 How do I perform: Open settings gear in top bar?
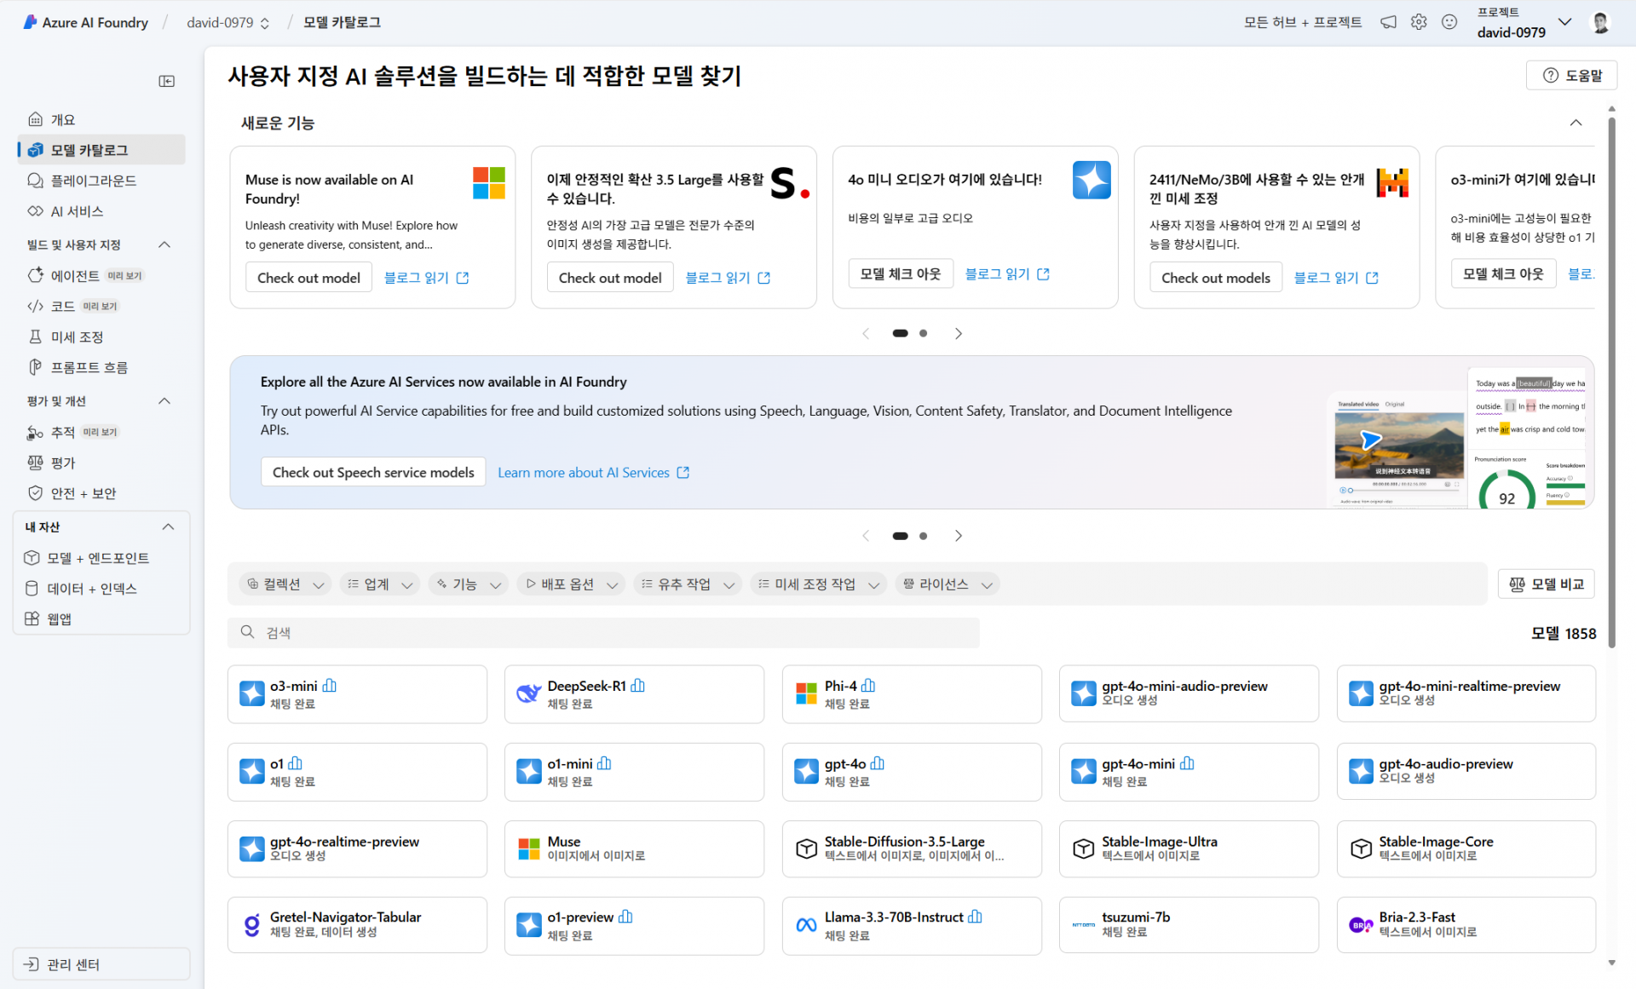1419,22
